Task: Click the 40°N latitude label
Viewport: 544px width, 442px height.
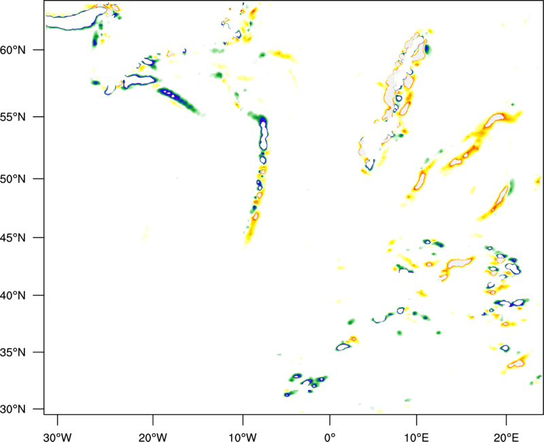Action: (13, 296)
